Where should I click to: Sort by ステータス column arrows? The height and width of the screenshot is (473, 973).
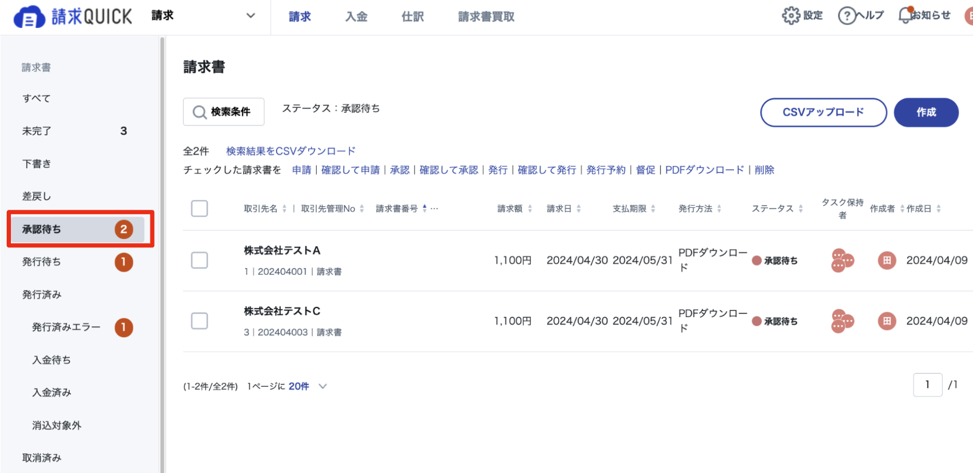801,209
